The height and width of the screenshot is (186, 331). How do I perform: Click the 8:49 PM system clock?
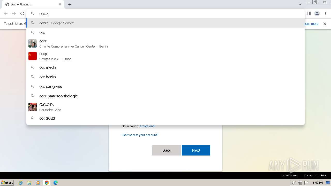point(318,183)
